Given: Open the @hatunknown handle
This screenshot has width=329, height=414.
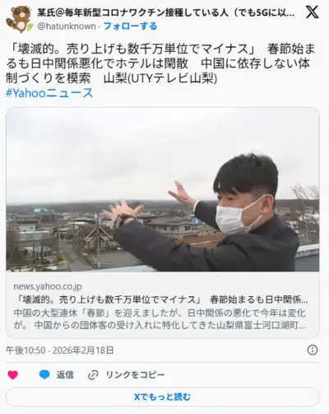Looking at the screenshot, I should coord(67,26).
